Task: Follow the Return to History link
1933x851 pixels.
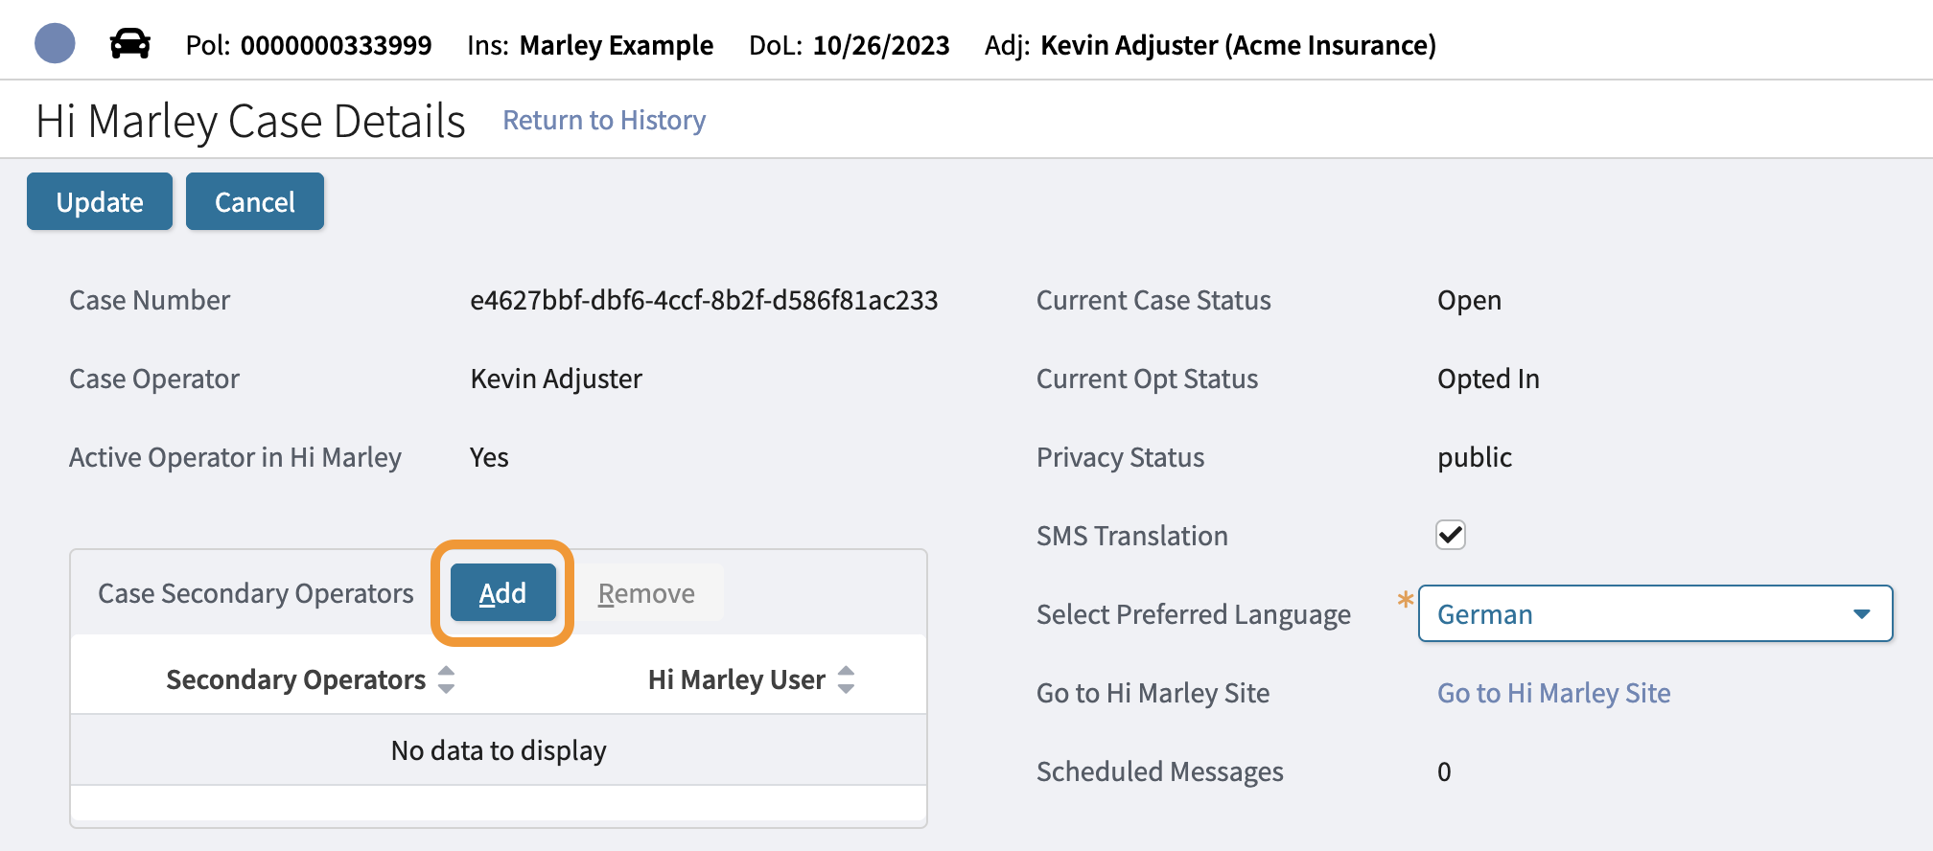Action: point(604,120)
